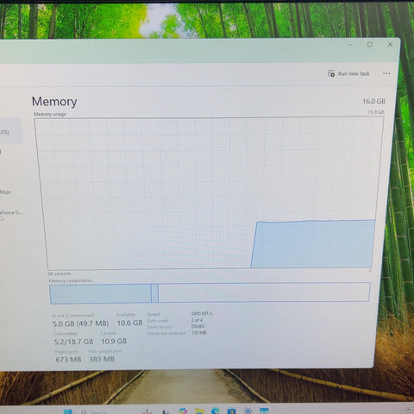Open the Windows Start menu on taskbar
The image size is (414, 414).
(x=68, y=411)
